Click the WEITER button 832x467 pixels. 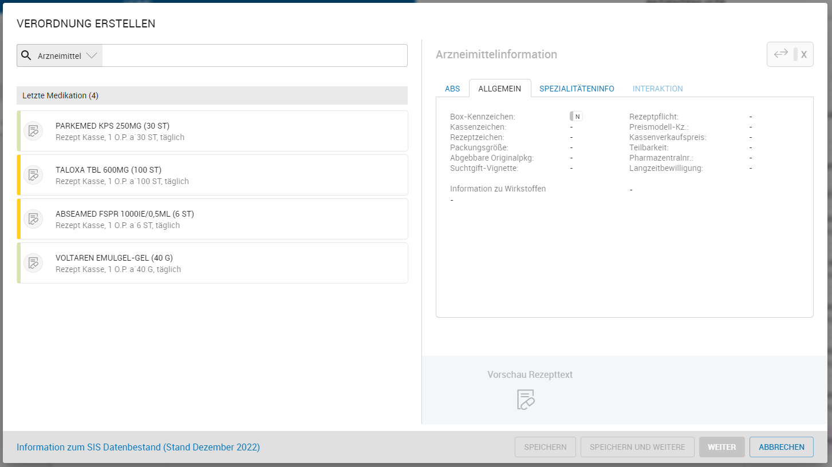721,447
